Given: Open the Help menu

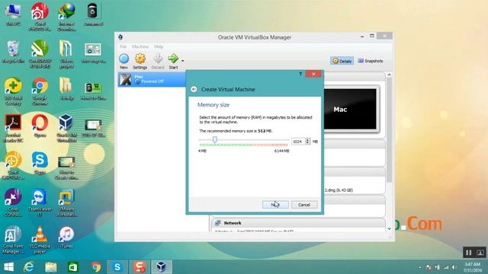Looking at the screenshot, I should point(159,46).
